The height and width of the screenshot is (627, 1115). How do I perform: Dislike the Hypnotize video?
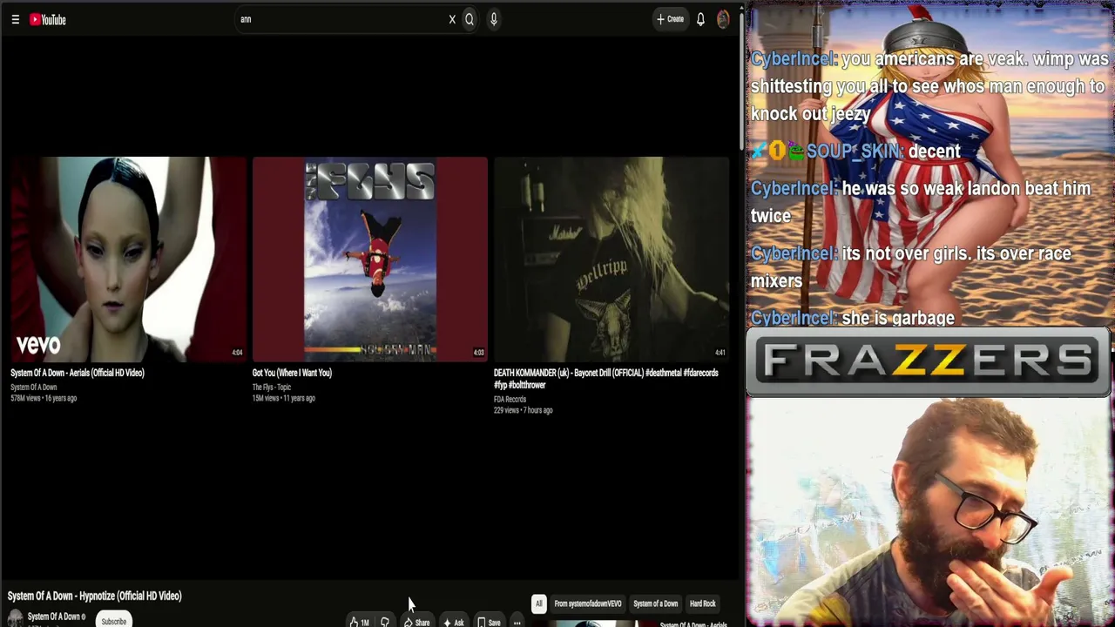click(x=384, y=622)
